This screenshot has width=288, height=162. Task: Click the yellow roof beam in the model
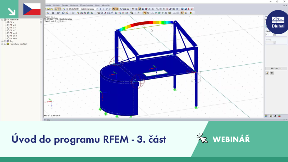147,27
